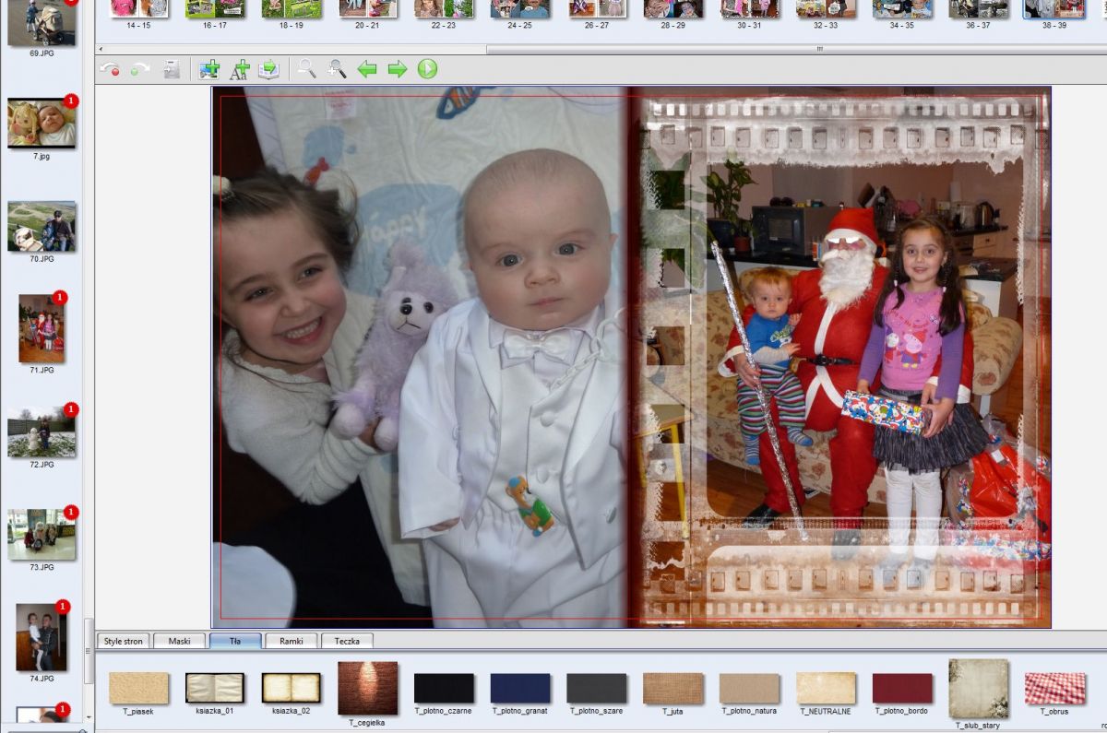The image size is (1107, 733).
Task: Open the Style stron tab
Action: [x=124, y=641]
